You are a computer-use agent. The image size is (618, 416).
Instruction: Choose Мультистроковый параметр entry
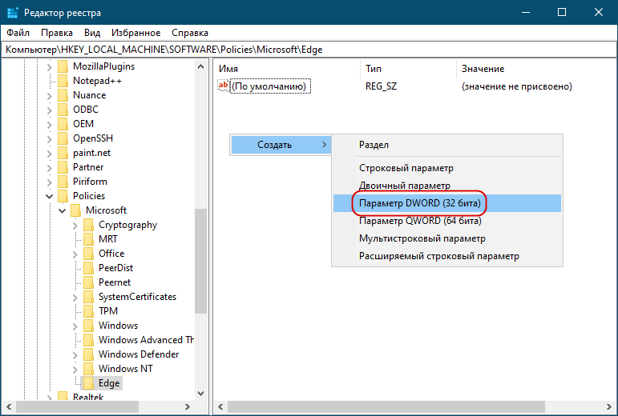447,238
